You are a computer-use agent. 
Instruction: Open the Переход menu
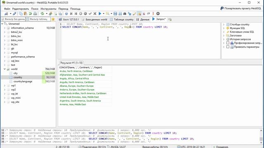tap(63, 9)
